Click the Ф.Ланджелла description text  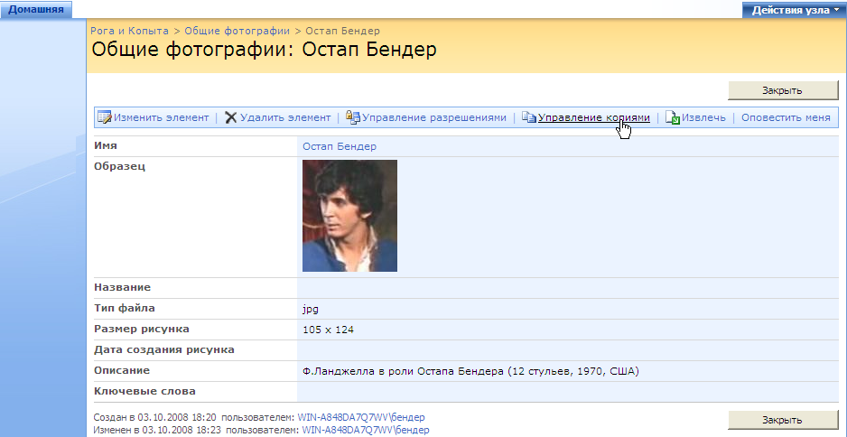(x=471, y=371)
